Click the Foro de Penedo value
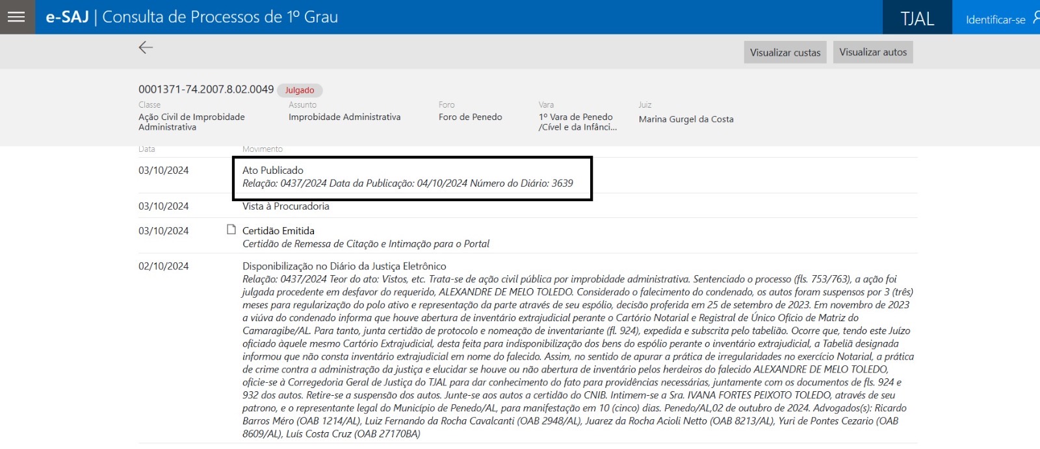1040x449 pixels. [x=470, y=117]
